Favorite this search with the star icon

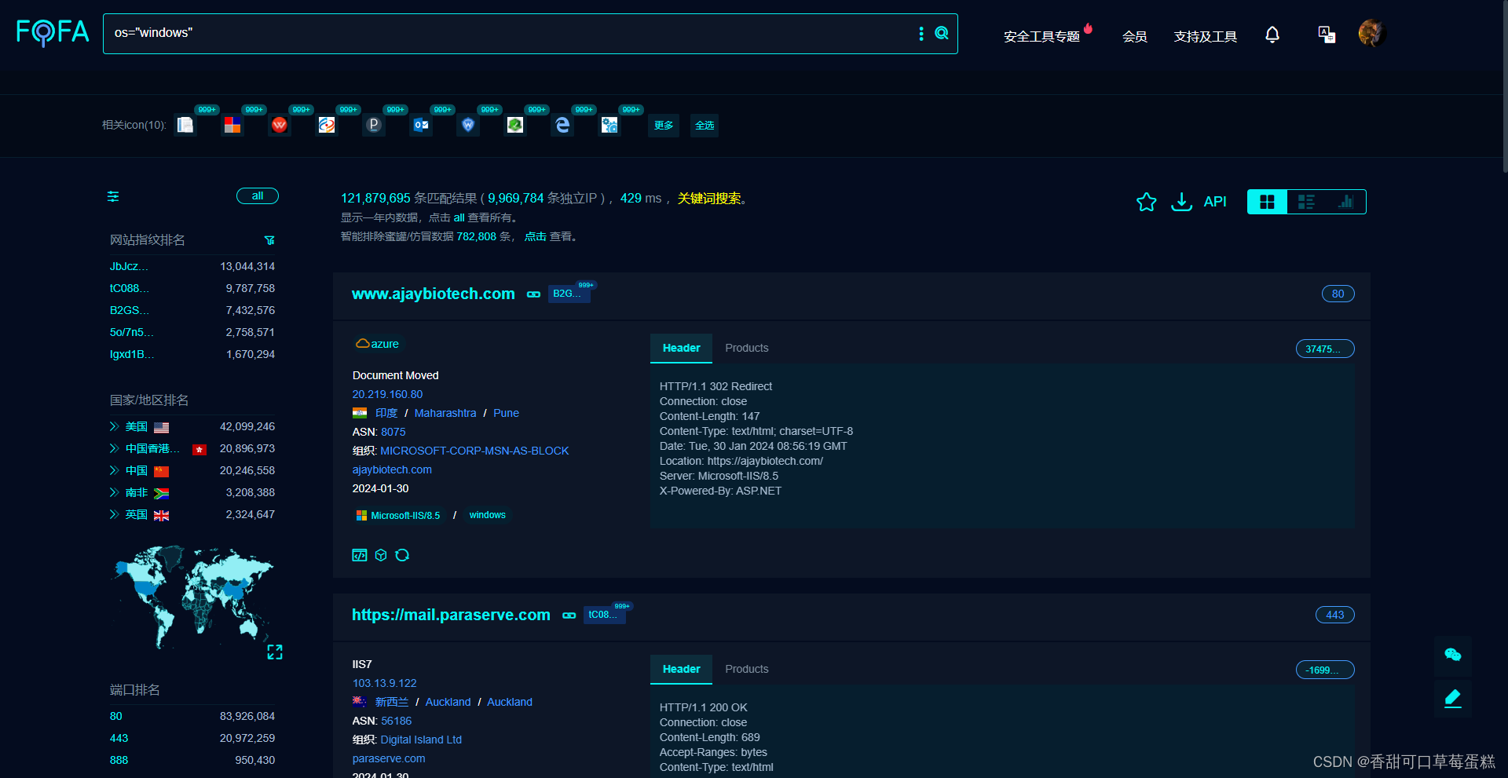pyautogui.click(x=1147, y=202)
